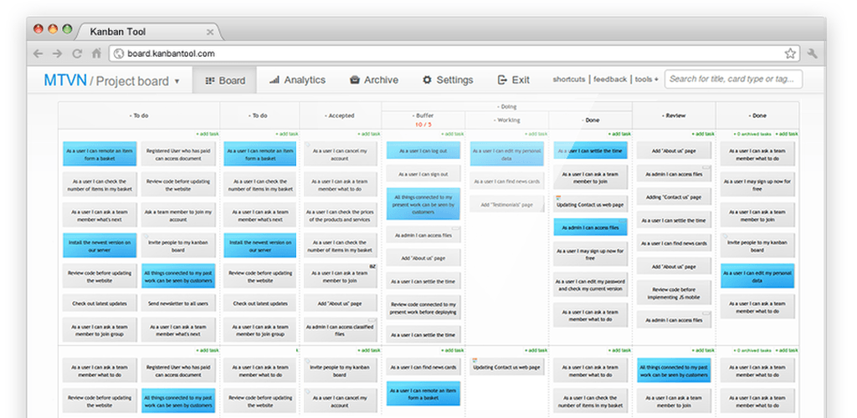This screenshot has width=857, height=418.
Task: Open card 'Review code before implementing JS mobile'
Action: (674, 293)
